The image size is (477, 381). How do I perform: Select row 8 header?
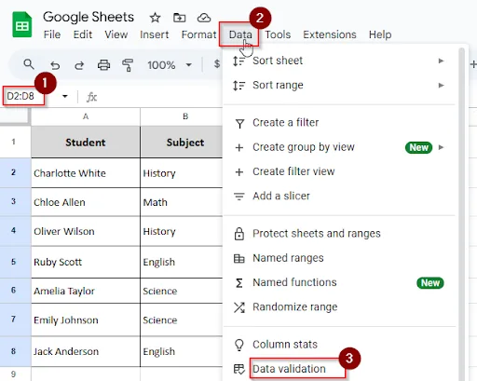[15, 351]
